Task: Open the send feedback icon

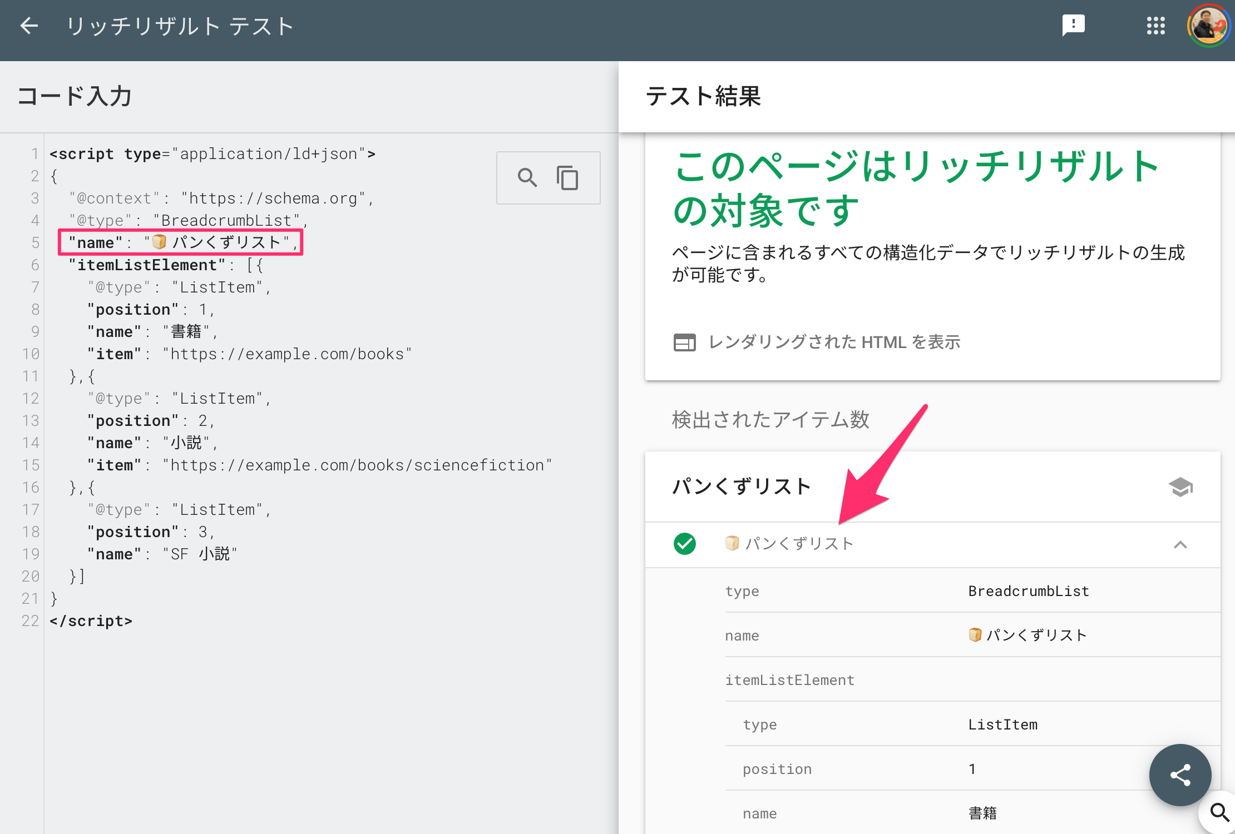Action: point(1073,26)
